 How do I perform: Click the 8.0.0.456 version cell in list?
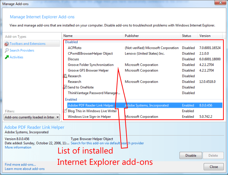tap(205, 105)
